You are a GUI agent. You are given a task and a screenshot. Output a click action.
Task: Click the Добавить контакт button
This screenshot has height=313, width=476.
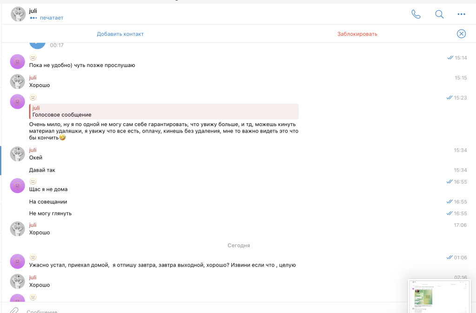click(120, 34)
